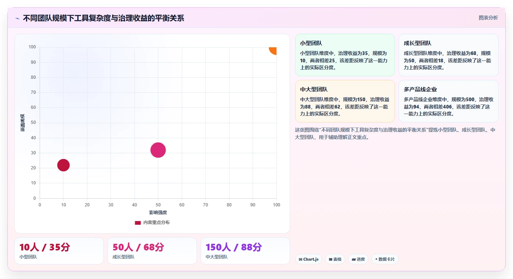Click the bar icon in the 进度 tag
Image resolution: width=513 pixels, height=279 pixels.
pyautogui.click(x=353, y=259)
